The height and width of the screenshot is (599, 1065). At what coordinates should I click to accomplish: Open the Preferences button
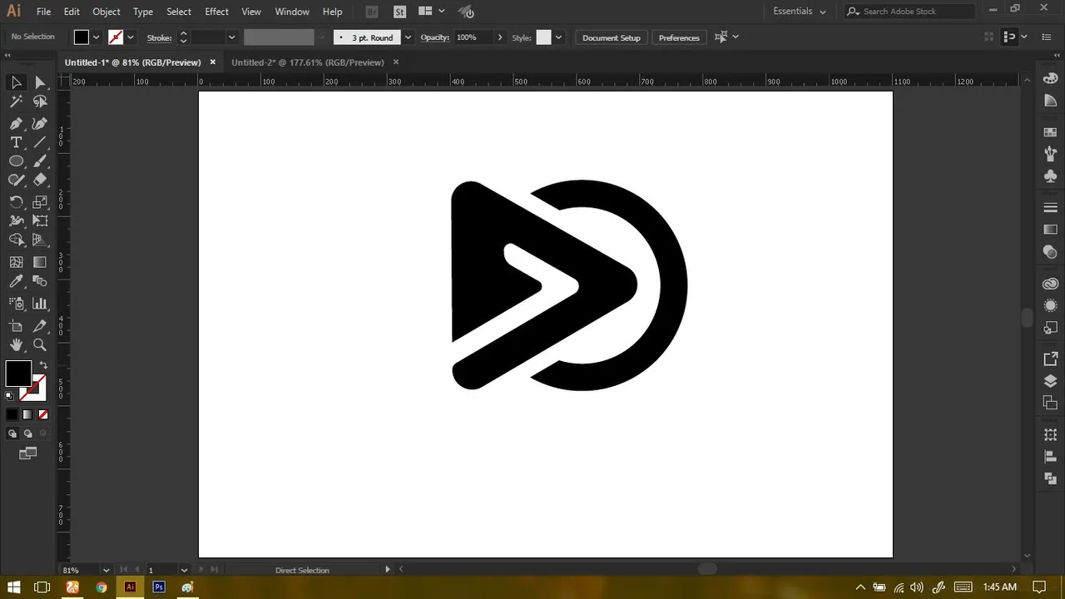[x=679, y=37]
